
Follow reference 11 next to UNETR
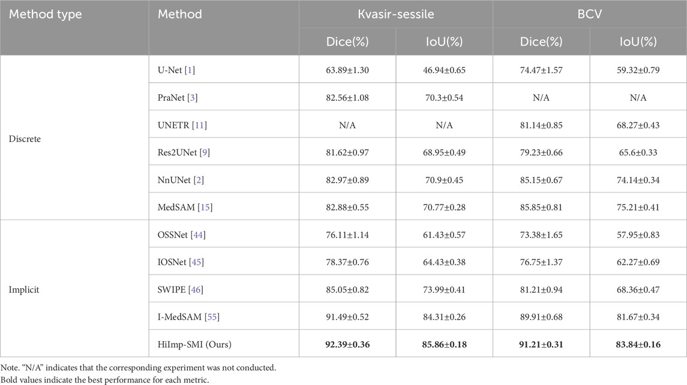click(199, 125)
